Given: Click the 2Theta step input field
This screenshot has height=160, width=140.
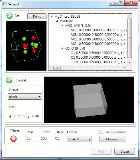Looking at the screenshot, I should click(x=59, y=138).
